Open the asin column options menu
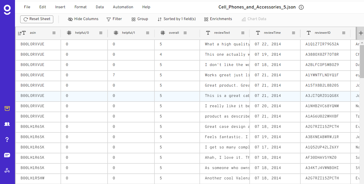Screen dimensions: 364x184 (x=54, y=33)
